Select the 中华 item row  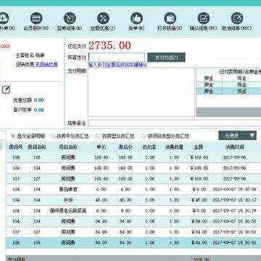[x=133, y=200]
